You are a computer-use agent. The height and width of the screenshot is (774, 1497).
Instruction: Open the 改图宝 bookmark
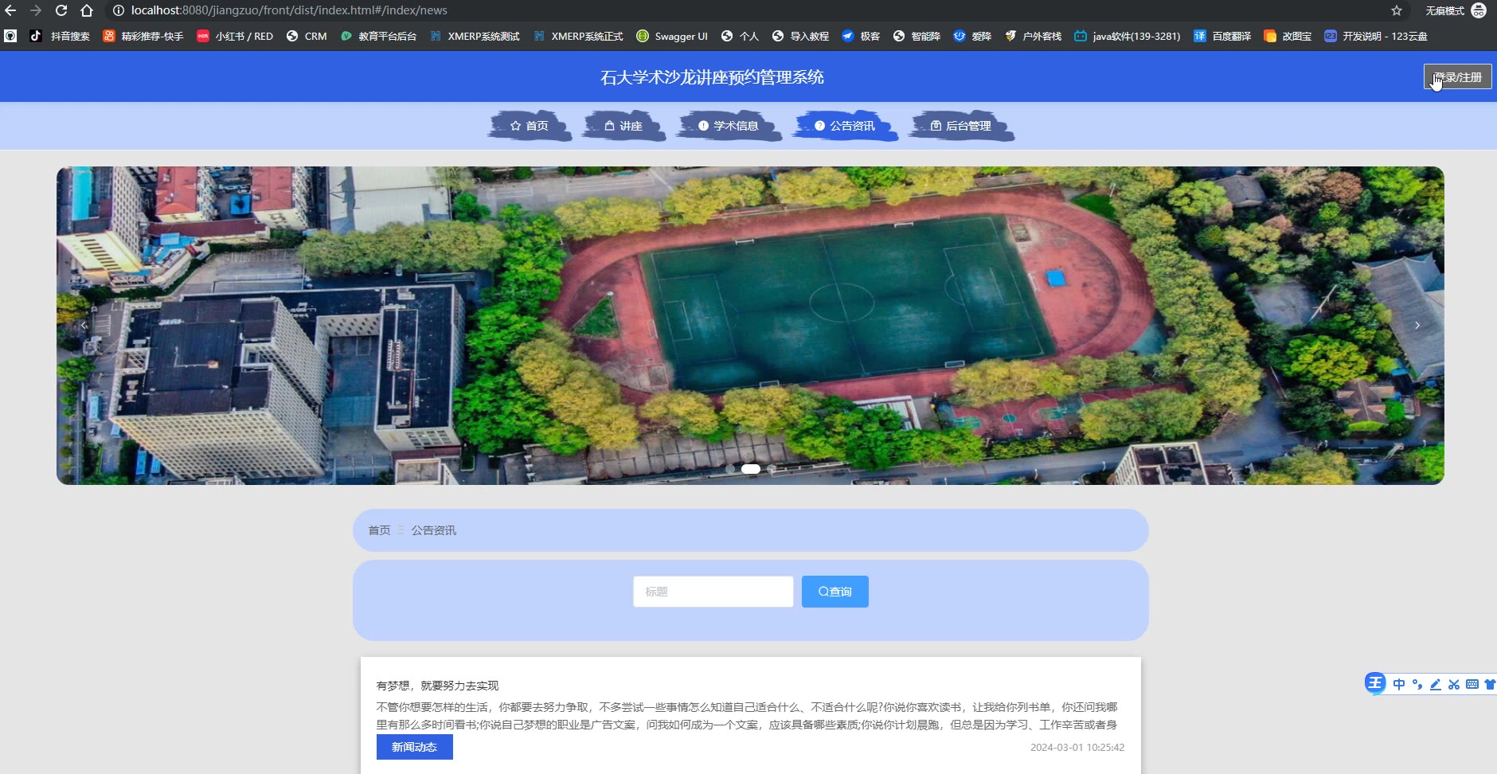pyautogui.click(x=1288, y=36)
